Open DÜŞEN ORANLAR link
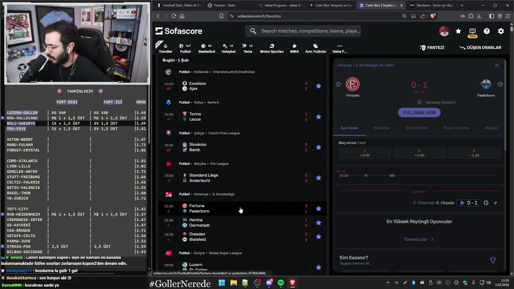This screenshot has width=514, height=289. (x=480, y=47)
